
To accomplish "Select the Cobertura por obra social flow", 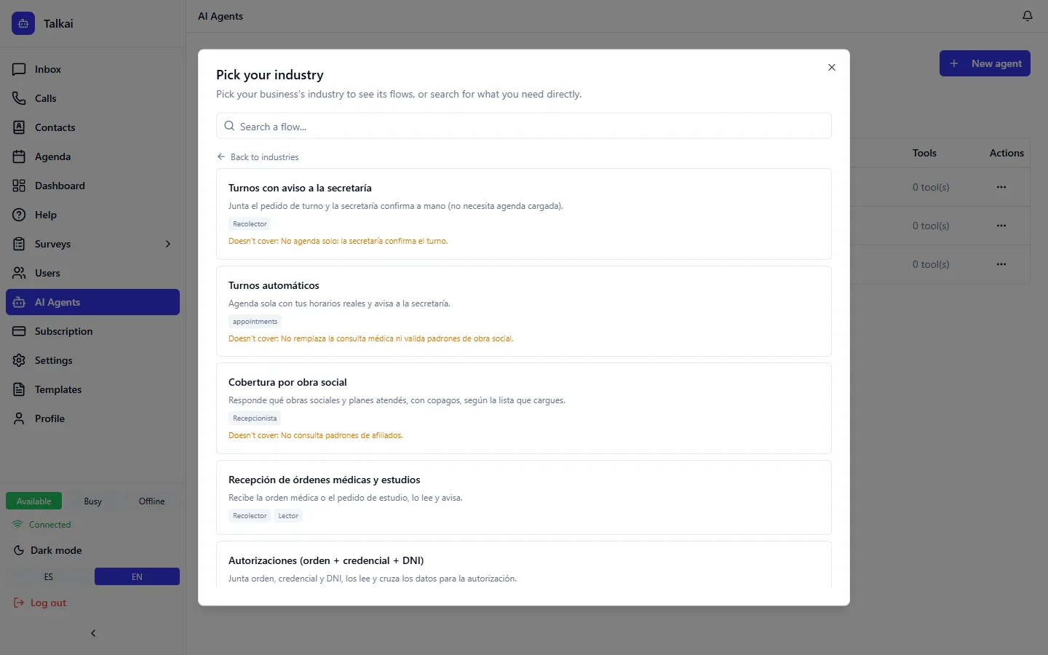I will tap(524, 408).
